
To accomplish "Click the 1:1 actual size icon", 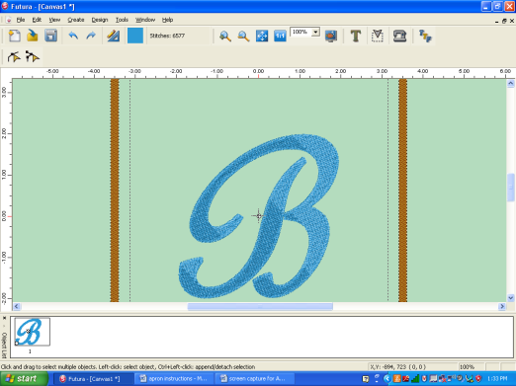I will 280,36.
